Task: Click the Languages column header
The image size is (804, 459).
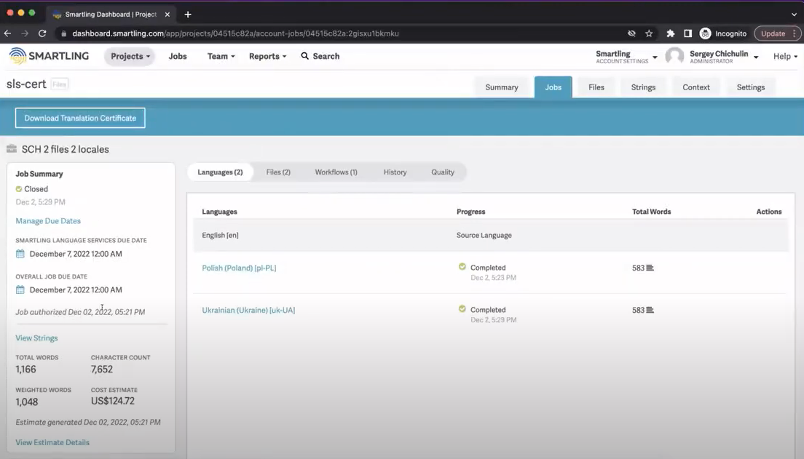Action: [x=219, y=212]
